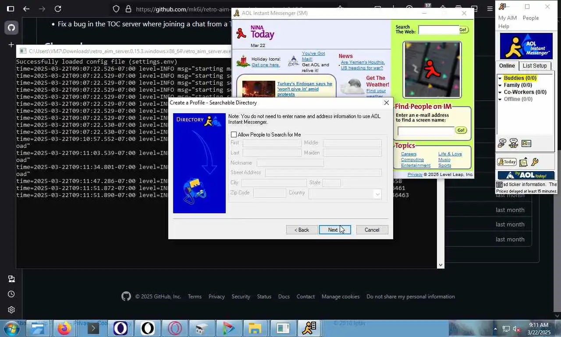Open the Country dropdown in profile dialog

[377, 194]
